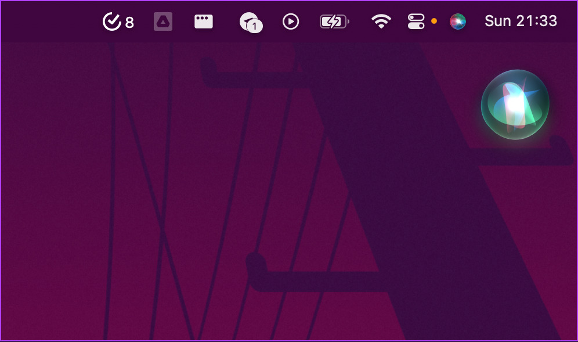Screen dimensions: 578x342
Task: Click the number 8 task count
Action: tap(129, 23)
